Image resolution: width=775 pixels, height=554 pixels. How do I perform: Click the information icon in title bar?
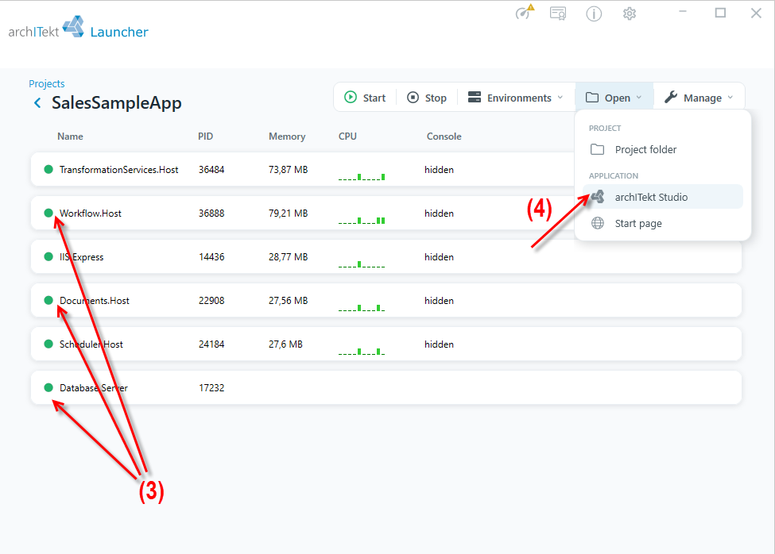[x=594, y=13]
